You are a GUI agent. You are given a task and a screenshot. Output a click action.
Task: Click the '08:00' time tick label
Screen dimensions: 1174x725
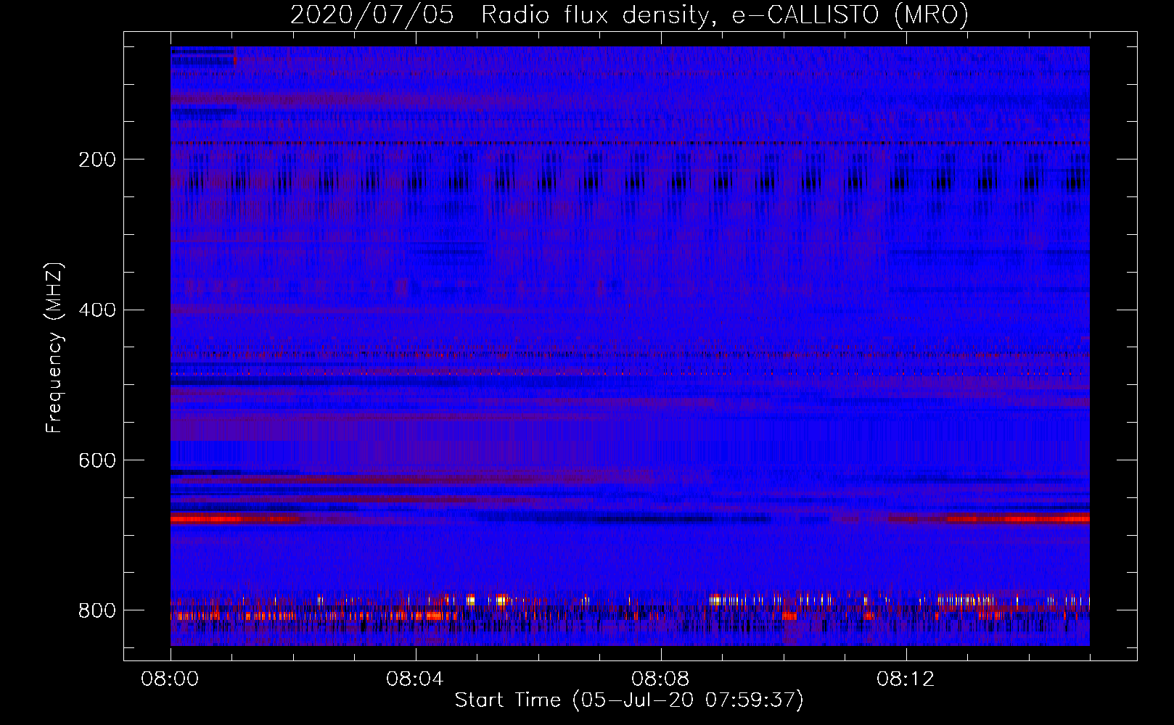point(170,679)
